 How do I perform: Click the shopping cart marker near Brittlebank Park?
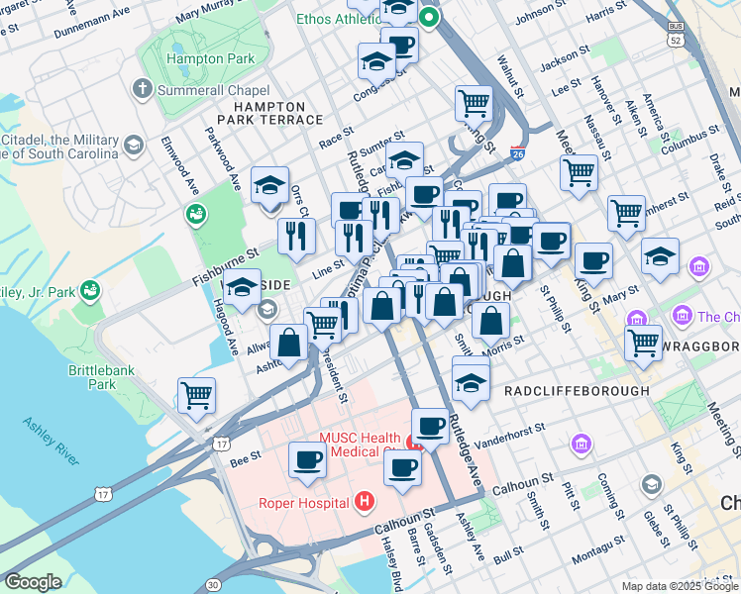point(196,399)
